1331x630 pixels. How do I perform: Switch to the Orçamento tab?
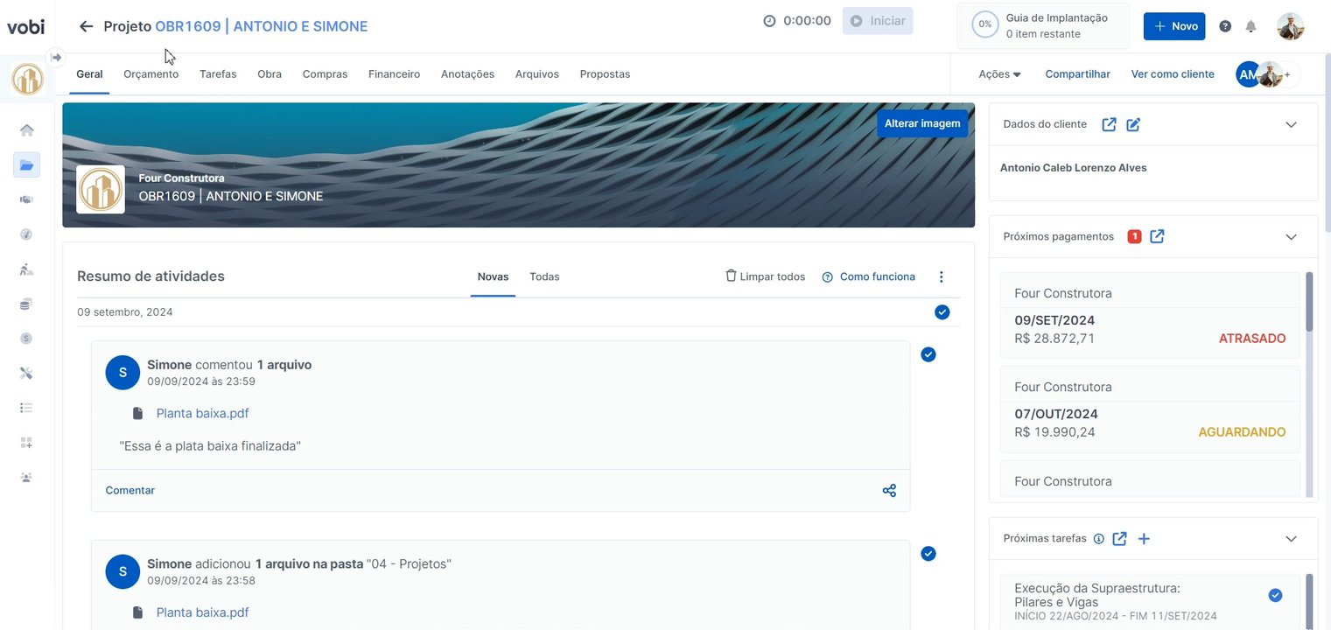(151, 74)
